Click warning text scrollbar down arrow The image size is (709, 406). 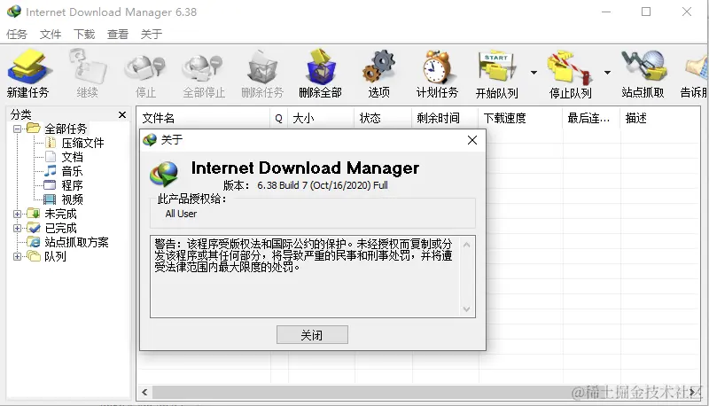tap(467, 309)
